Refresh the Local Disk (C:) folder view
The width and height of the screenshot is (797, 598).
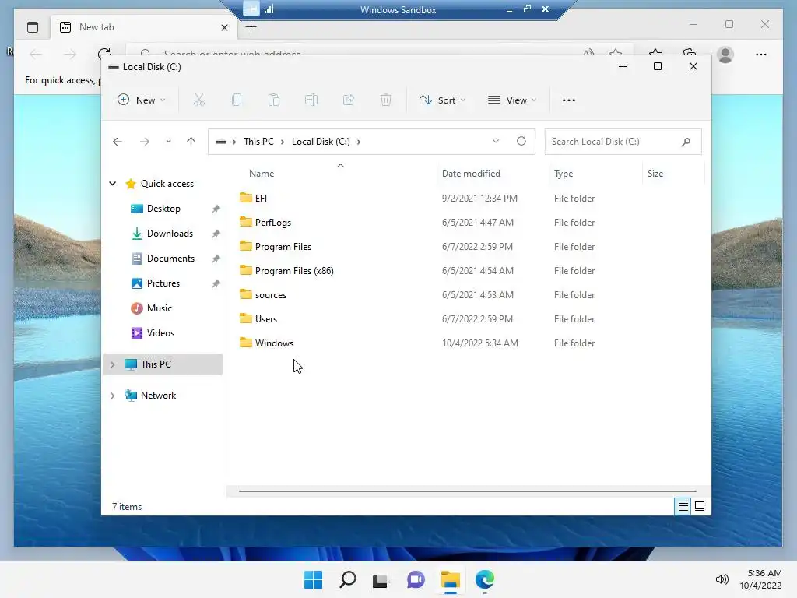point(521,142)
